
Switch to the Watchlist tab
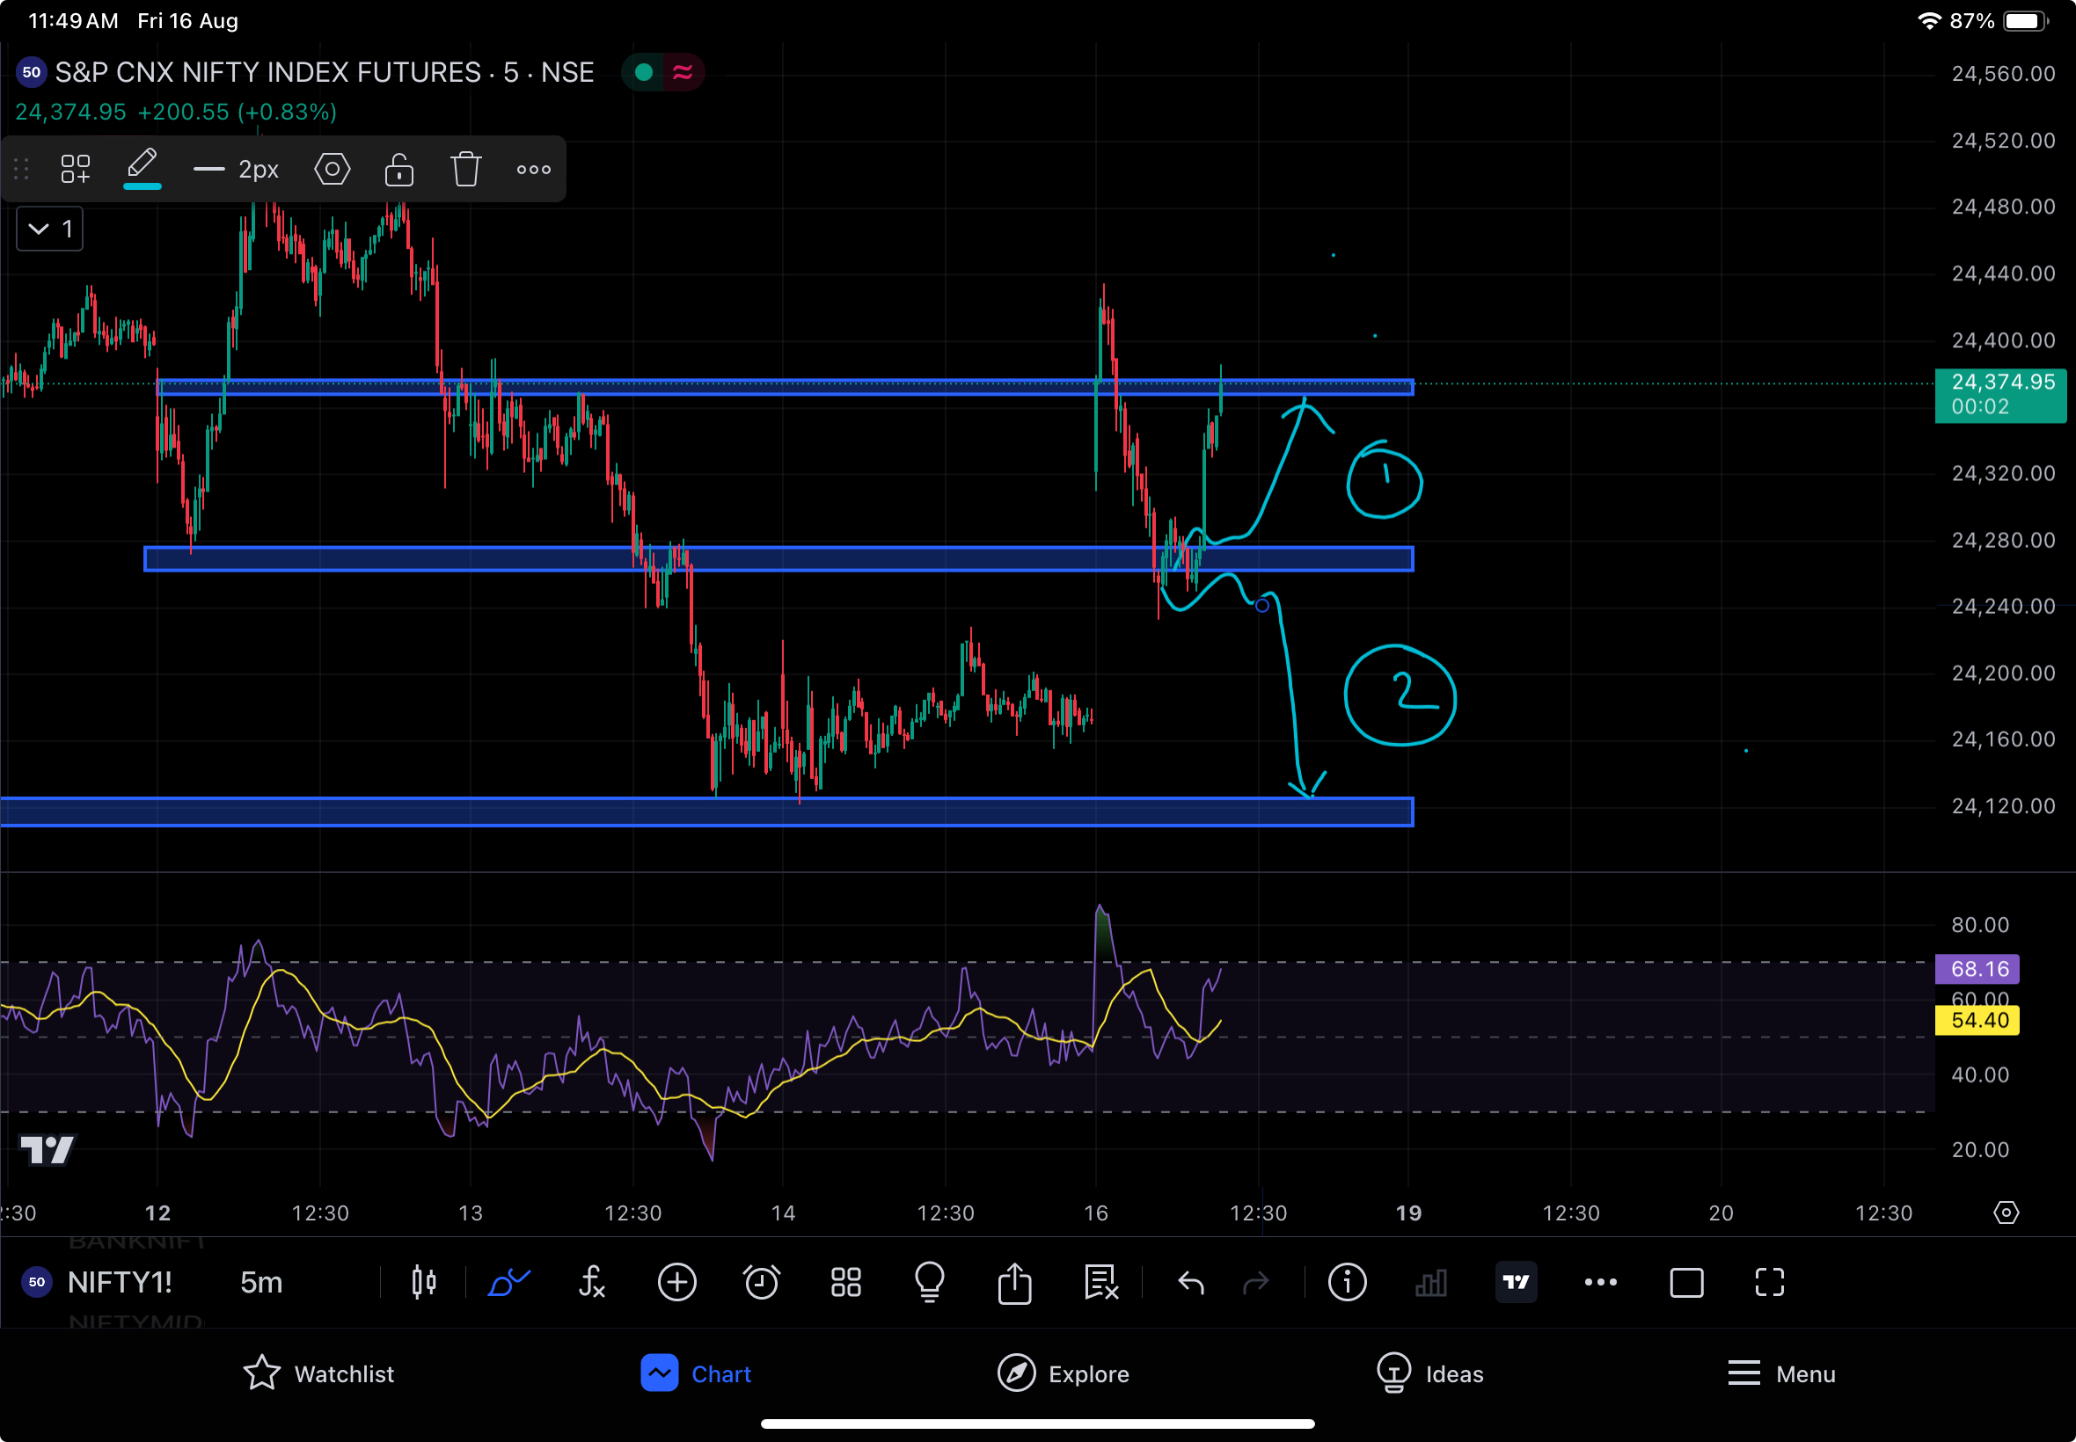point(319,1373)
